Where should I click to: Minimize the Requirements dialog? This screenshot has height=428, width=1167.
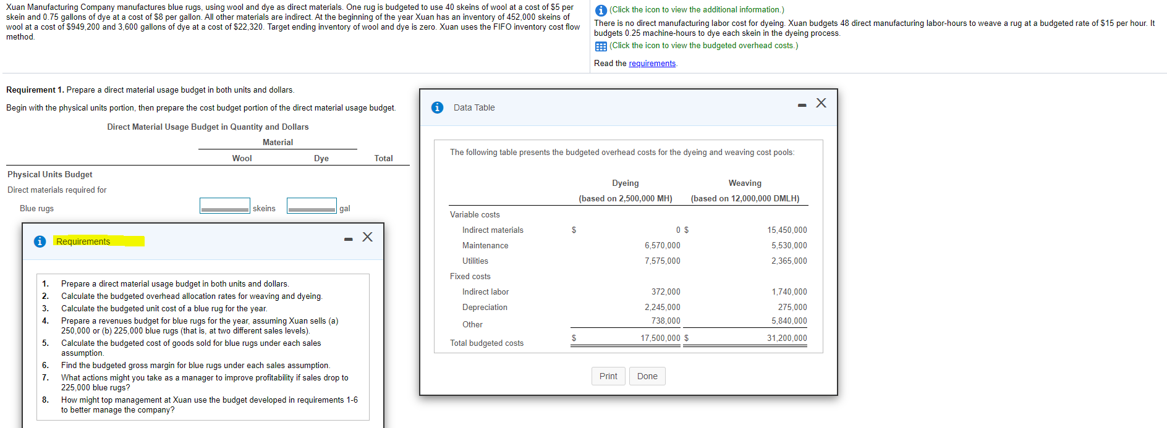coord(348,239)
